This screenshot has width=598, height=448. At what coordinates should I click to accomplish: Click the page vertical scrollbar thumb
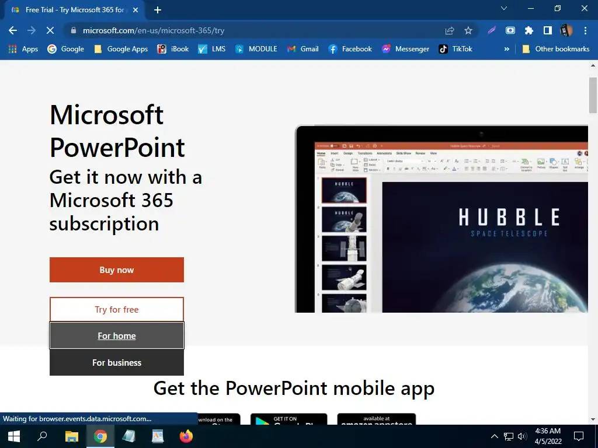point(593,95)
